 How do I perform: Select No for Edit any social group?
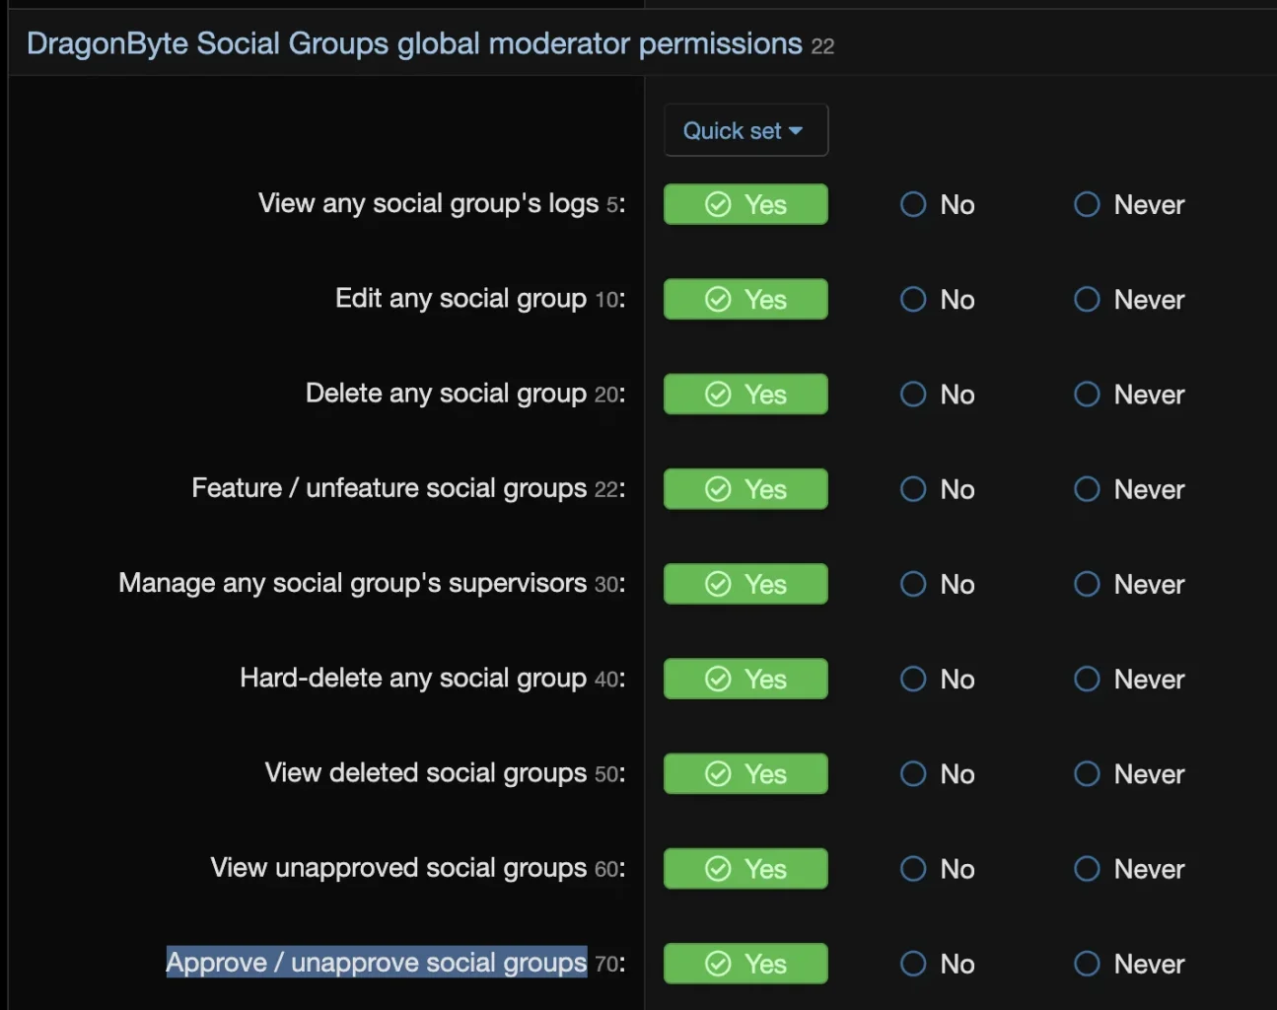[x=938, y=299]
